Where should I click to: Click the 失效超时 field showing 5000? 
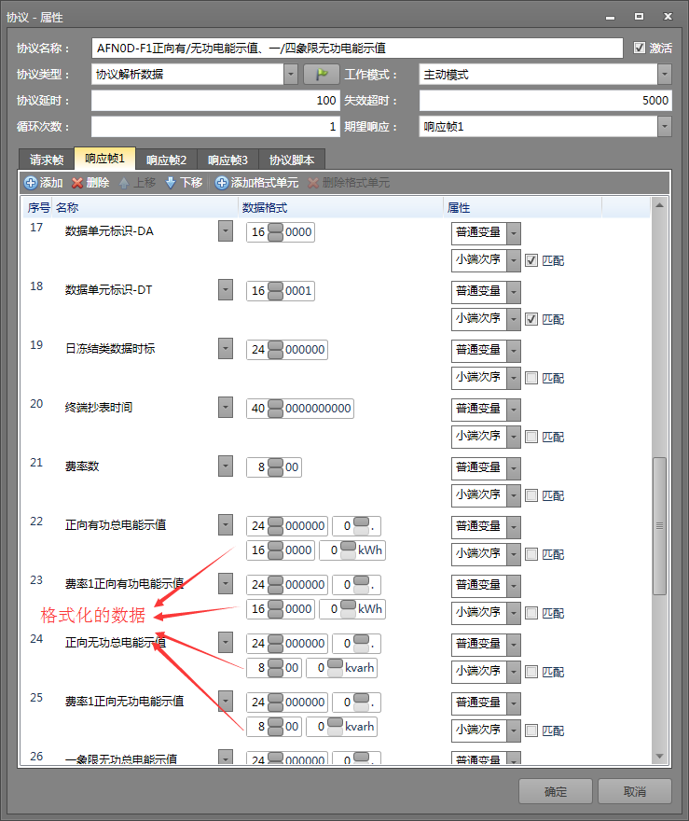[545, 101]
